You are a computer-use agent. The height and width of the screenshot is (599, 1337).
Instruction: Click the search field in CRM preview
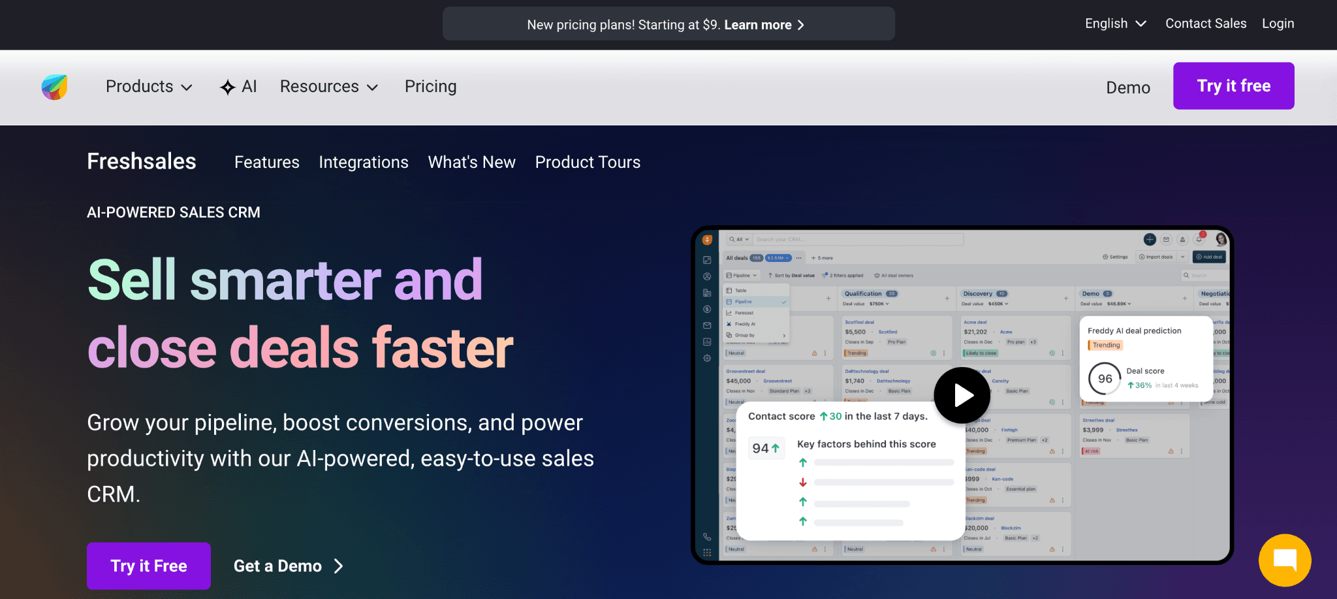click(858, 240)
